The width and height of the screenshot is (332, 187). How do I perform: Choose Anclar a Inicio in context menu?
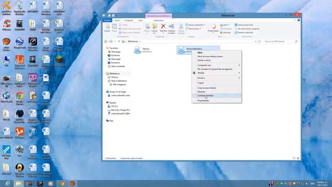point(217,60)
